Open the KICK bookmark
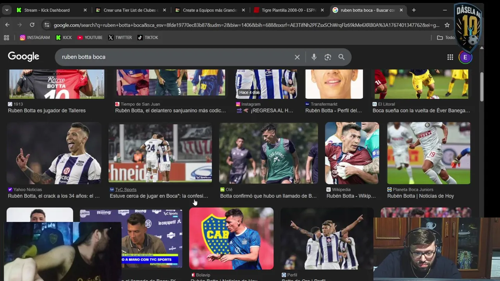500x281 pixels. coord(64,37)
